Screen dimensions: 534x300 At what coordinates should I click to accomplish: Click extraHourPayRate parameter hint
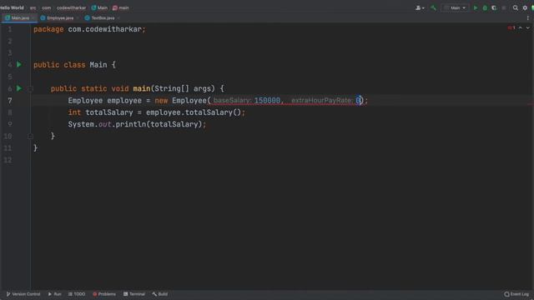pos(322,100)
